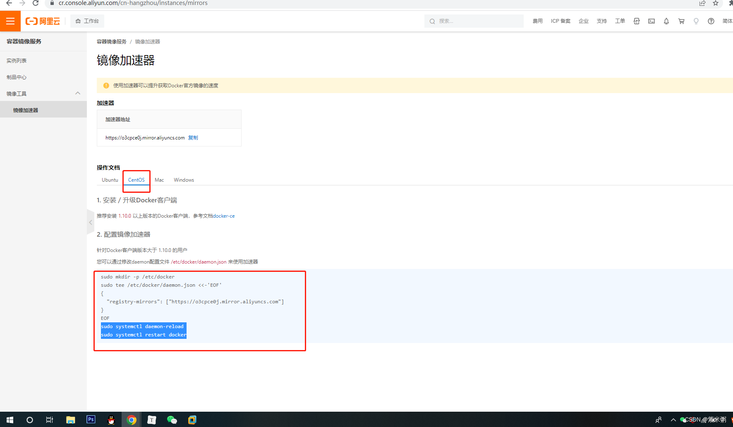
Task: Open the Windows Start menu
Action: (x=10, y=420)
